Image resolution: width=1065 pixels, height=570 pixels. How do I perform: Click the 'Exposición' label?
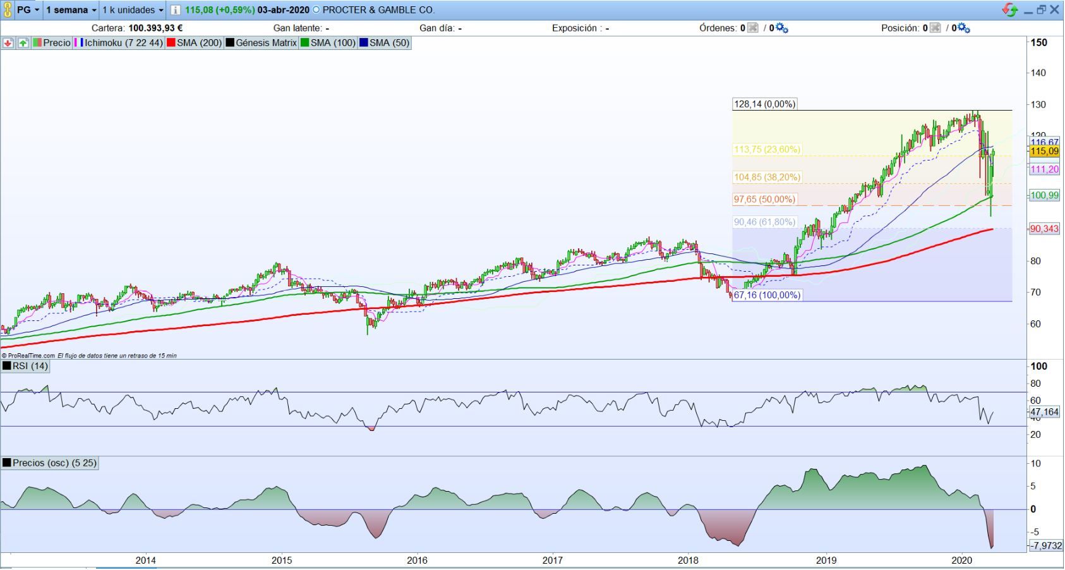point(577,28)
